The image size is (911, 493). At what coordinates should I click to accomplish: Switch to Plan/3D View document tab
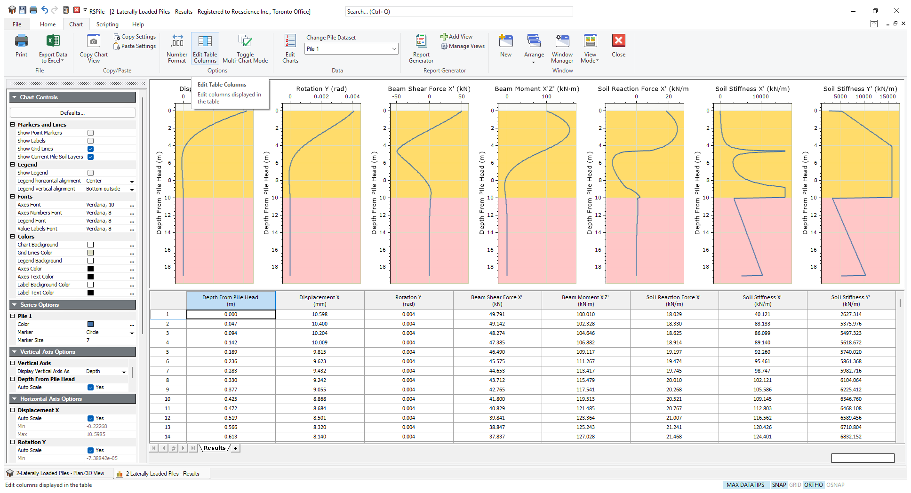point(56,473)
